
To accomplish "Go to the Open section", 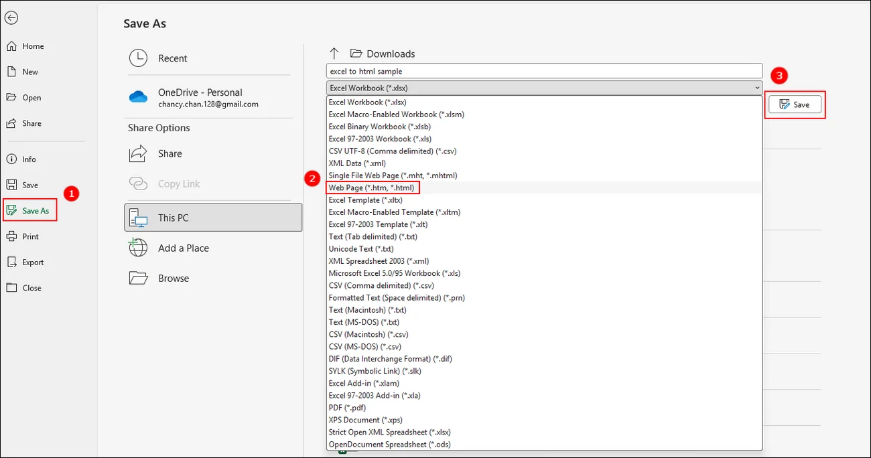I will click(23, 98).
